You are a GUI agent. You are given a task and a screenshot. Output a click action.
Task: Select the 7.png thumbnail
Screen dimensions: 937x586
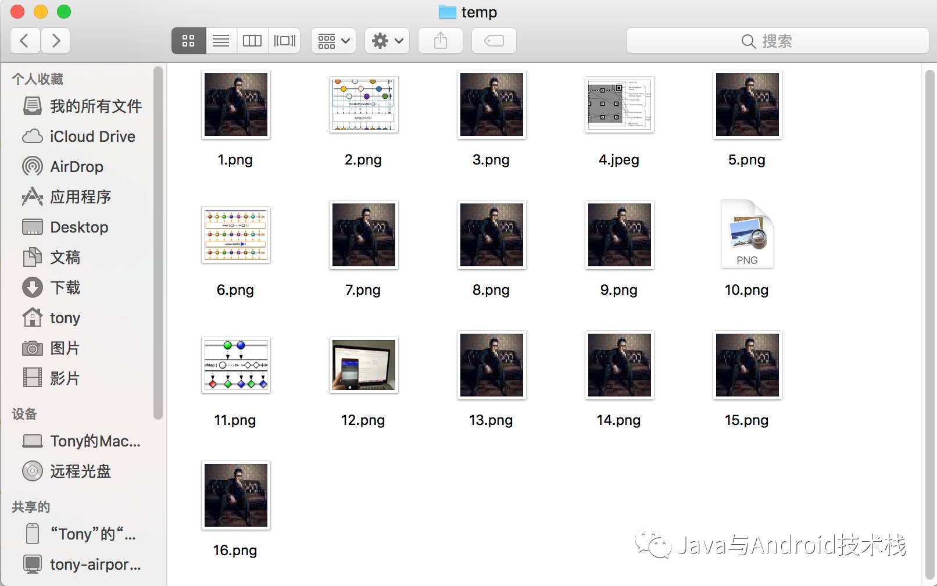point(364,235)
